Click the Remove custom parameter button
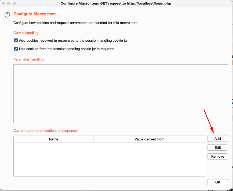The height and width of the screenshot is (191, 233). tap(217, 157)
